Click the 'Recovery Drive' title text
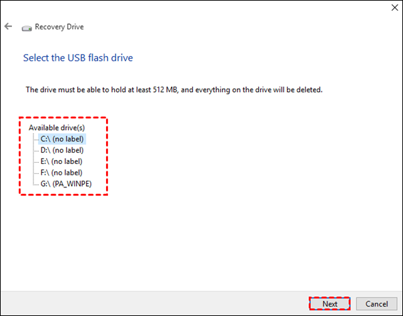This screenshot has width=403, height=316. (59, 27)
